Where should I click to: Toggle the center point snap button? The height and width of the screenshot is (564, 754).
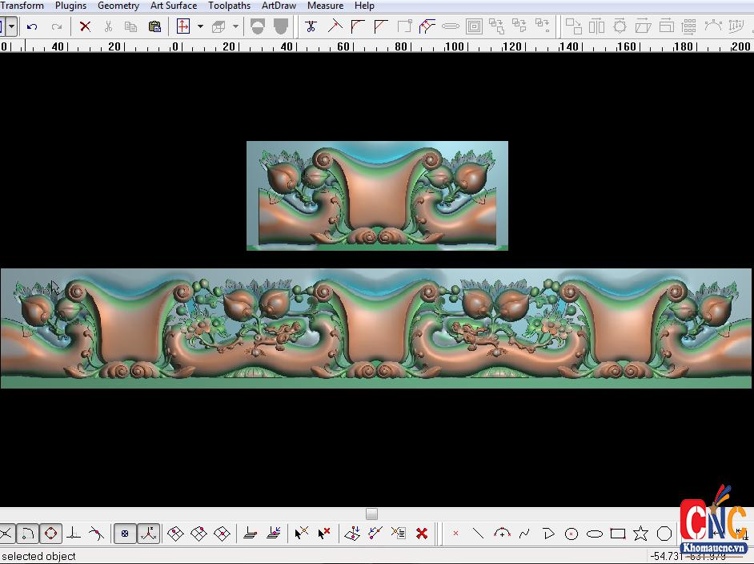(125, 534)
